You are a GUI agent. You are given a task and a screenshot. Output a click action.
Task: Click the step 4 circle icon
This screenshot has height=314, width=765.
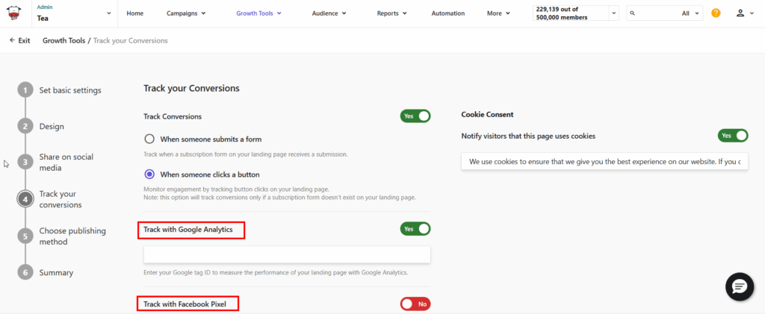tap(25, 199)
